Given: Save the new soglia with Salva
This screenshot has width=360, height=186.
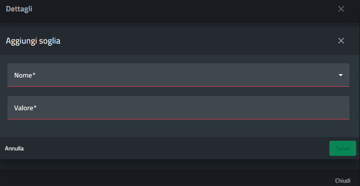Looking at the screenshot, I should pos(342,148).
